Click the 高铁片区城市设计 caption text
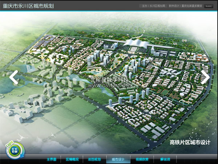 coord(190,143)
